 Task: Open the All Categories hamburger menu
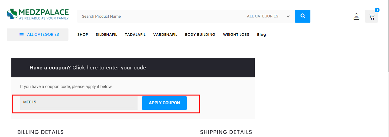tap(37, 35)
